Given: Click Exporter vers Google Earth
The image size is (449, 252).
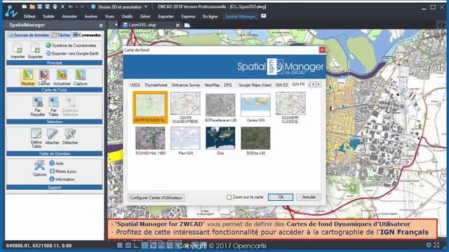Looking at the screenshot, I should point(72,53).
